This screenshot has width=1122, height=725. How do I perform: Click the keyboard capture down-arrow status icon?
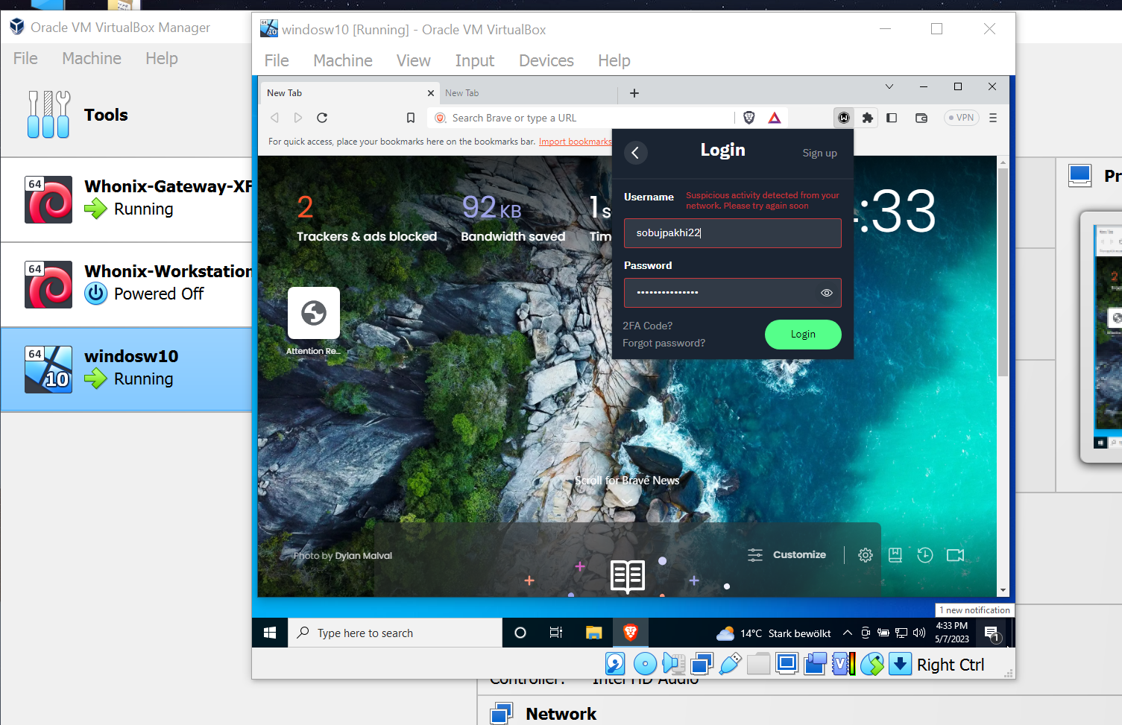tap(900, 663)
